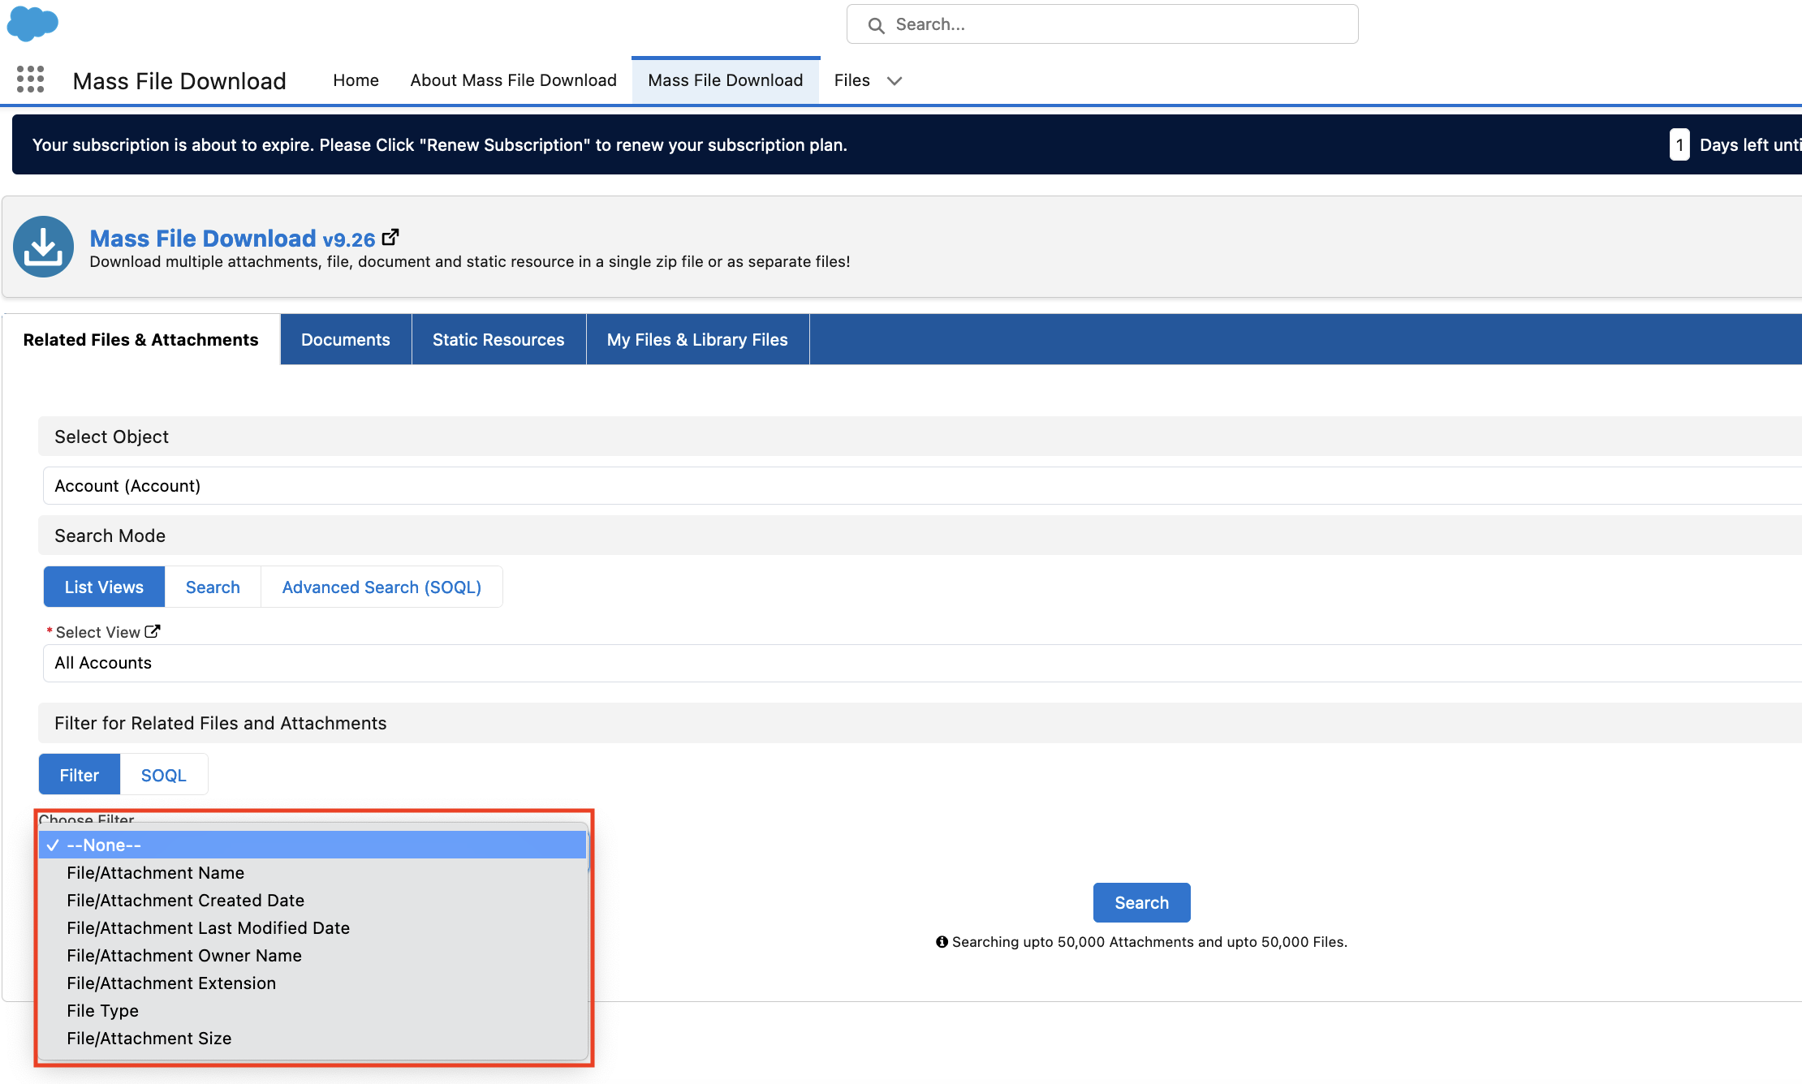
Task: Click the global Search input field
Action: 1120,24
